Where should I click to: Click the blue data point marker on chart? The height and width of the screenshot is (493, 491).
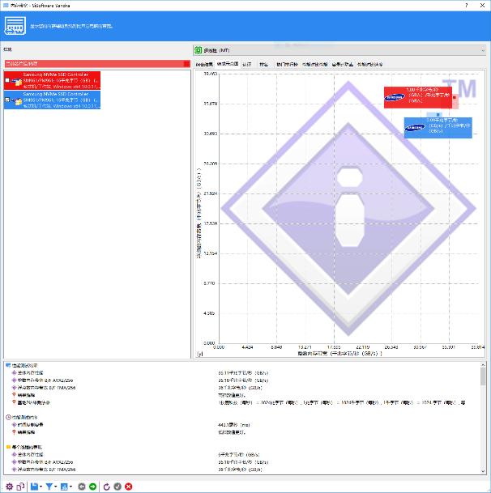[438, 115]
